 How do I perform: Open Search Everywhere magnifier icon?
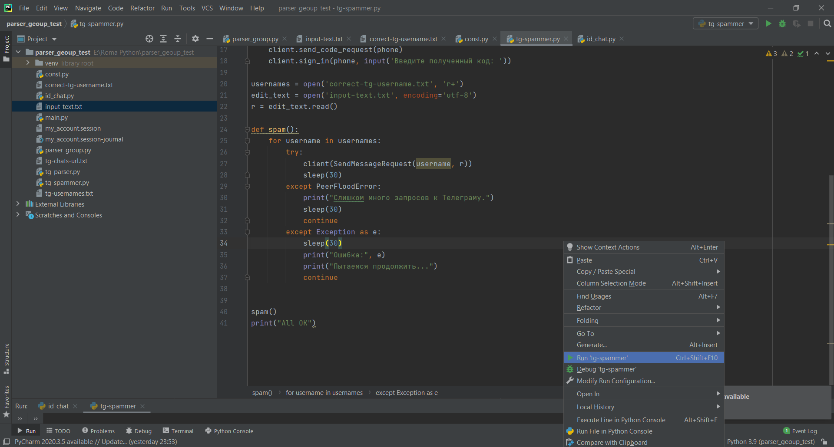click(x=827, y=23)
